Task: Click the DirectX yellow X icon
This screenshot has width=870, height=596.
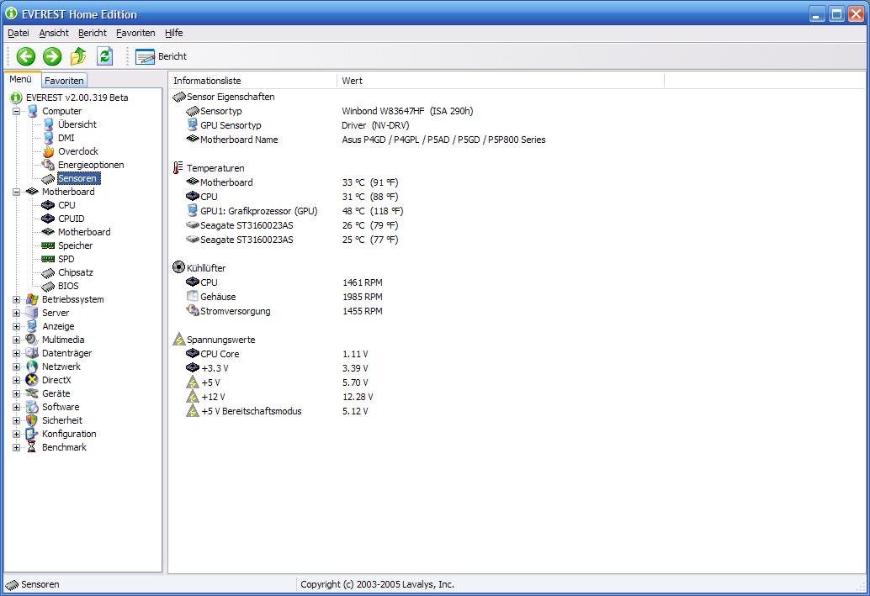Action: pos(32,380)
